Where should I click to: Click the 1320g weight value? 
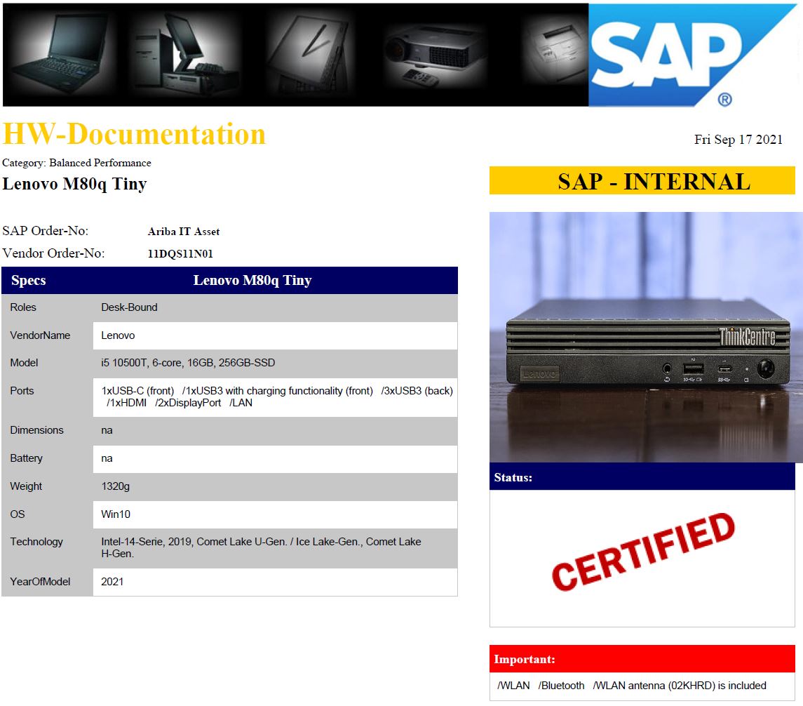click(x=115, y=486)
